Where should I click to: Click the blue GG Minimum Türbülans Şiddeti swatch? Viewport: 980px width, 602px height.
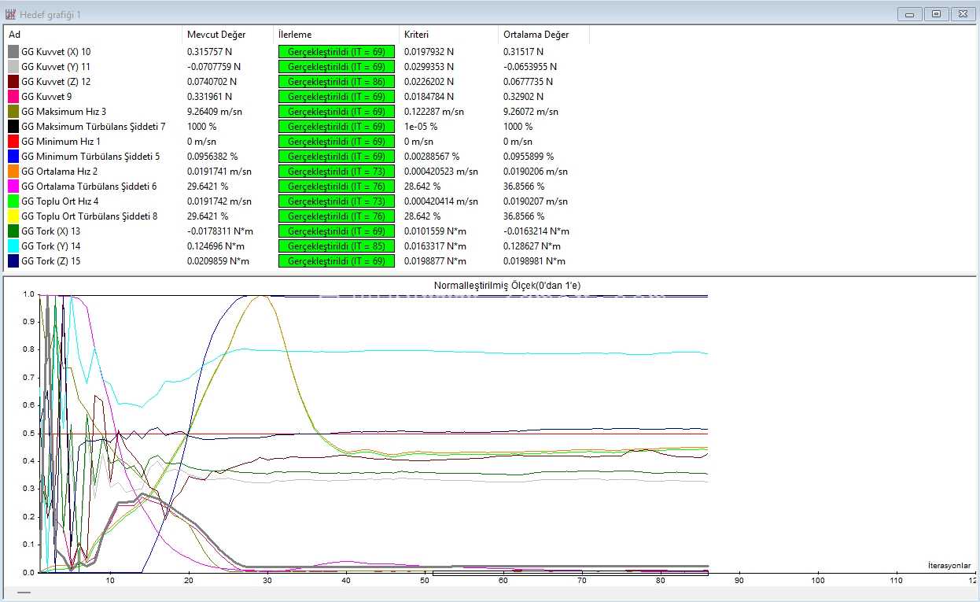[x=13, y=157]
